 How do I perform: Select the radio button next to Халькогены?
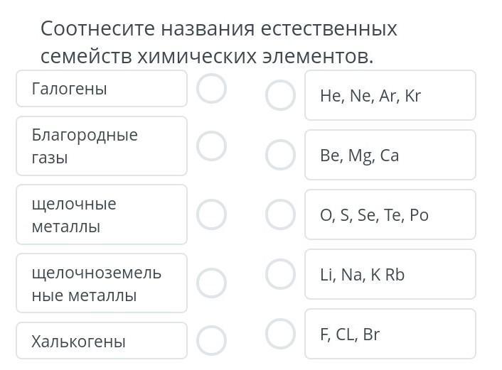point(211,340)
